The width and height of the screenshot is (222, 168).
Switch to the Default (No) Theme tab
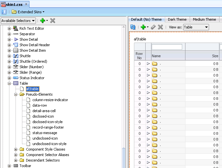pos(146,19)
